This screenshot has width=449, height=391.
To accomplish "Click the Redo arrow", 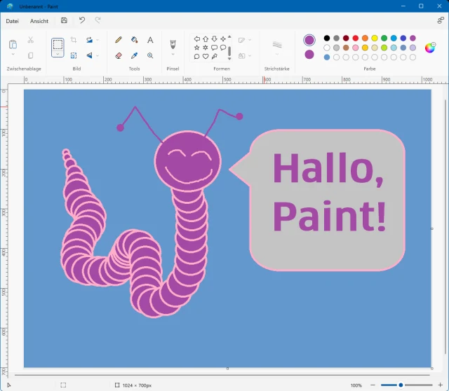I will pos(98,20).
